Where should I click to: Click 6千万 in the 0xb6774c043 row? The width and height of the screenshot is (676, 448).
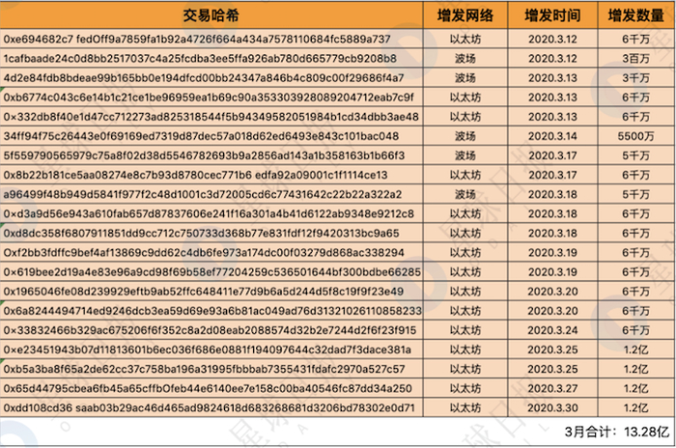(x=635, y=98)
